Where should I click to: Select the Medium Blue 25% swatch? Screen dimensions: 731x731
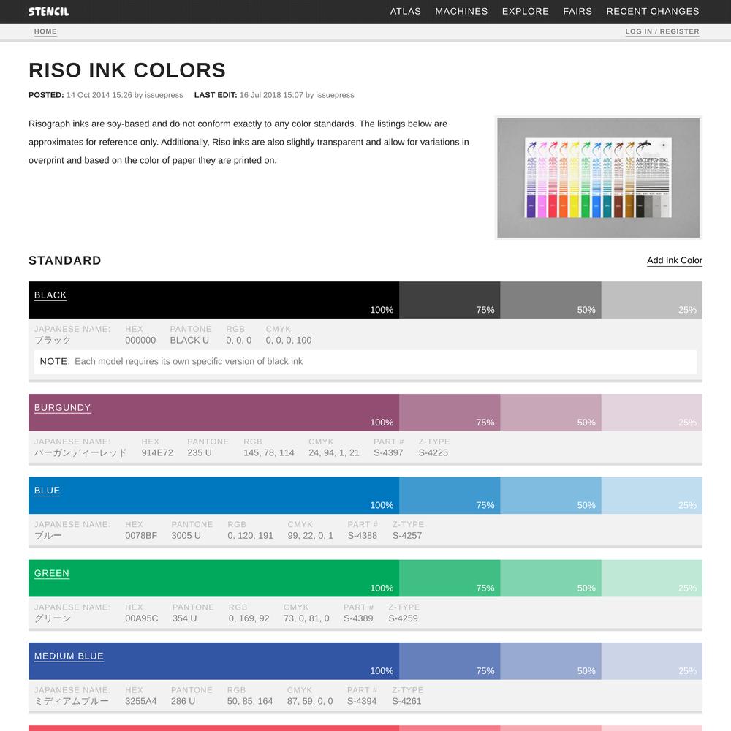652,661
